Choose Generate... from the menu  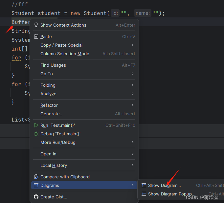[x=84, y=114]
